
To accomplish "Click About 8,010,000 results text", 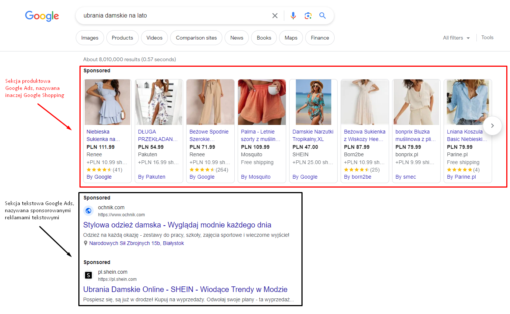I will [x=129, y=59].
